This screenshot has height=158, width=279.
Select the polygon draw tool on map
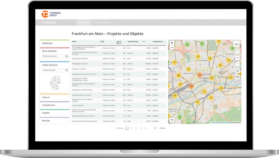click(237, 58)
